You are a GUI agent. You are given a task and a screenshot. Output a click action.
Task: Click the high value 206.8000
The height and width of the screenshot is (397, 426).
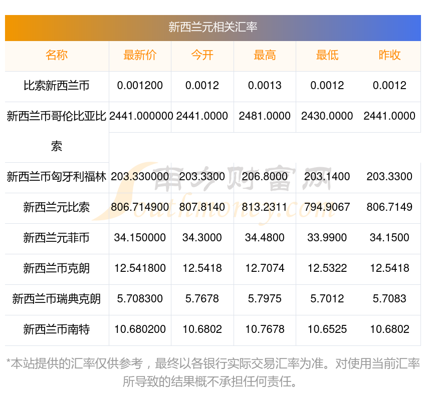265,176
